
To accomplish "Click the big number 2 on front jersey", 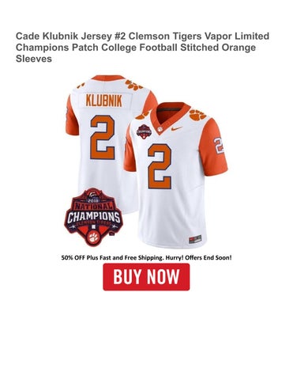I will tap(160, 166).
